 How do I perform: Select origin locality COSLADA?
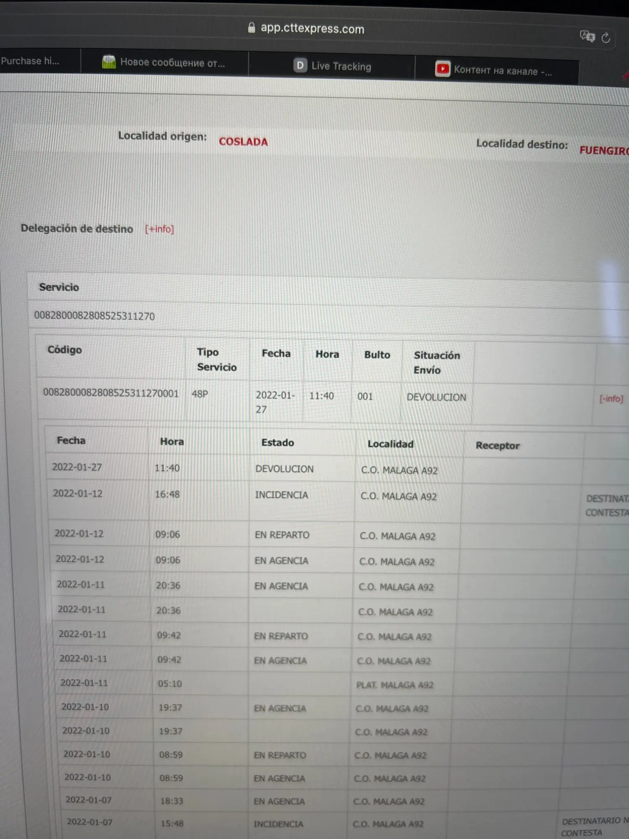[243, 142]
